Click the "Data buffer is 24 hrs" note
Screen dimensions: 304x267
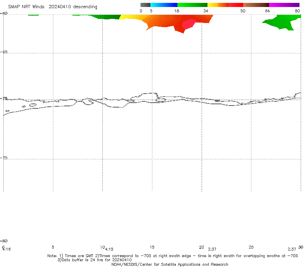[94, 260]
